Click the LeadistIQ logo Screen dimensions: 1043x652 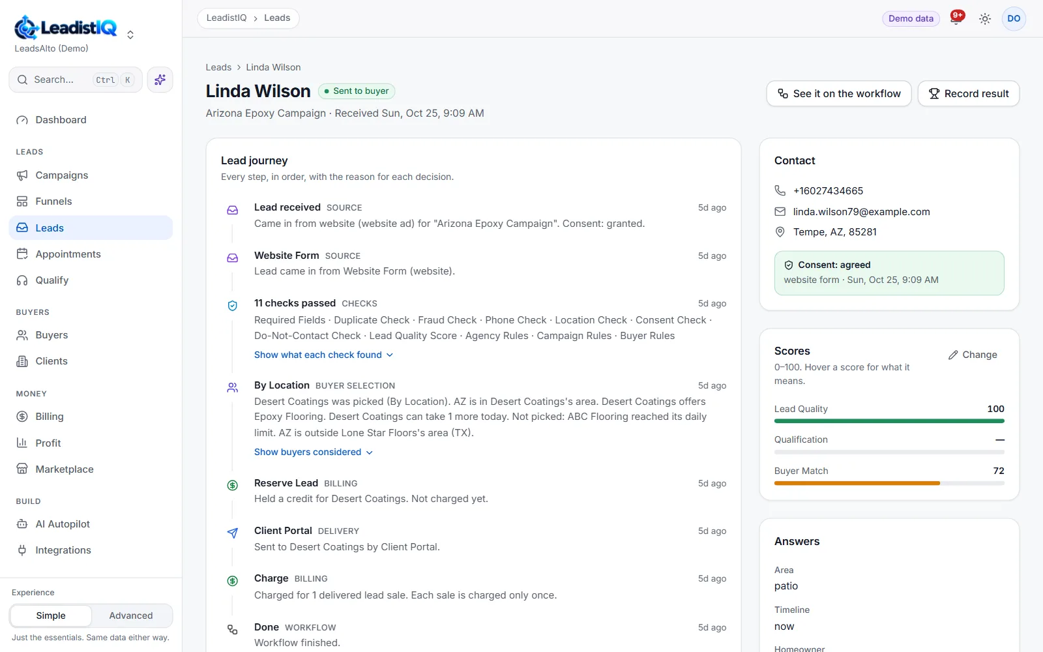click(66, 27)
